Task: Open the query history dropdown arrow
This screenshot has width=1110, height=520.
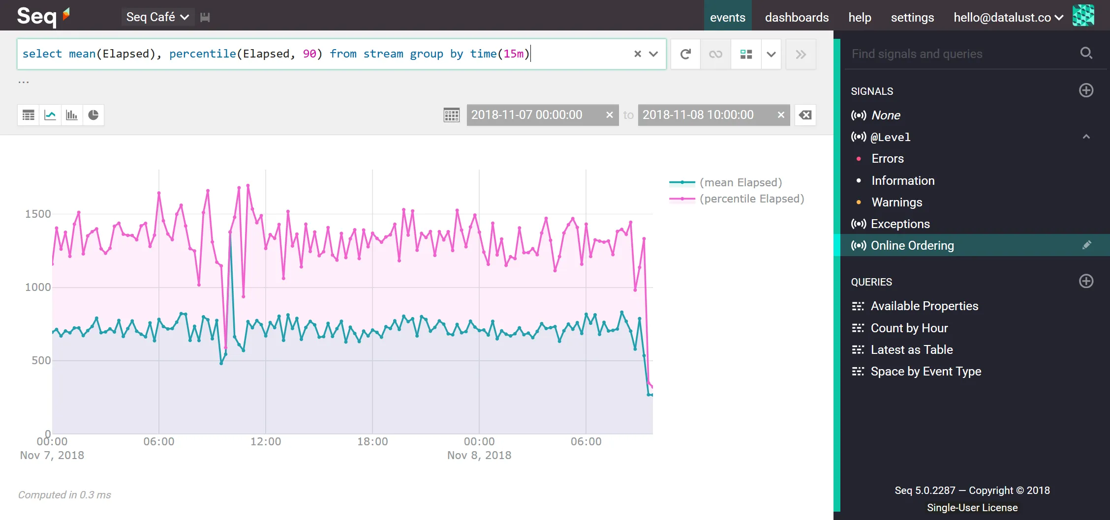Action: click(x=653, y=54)
